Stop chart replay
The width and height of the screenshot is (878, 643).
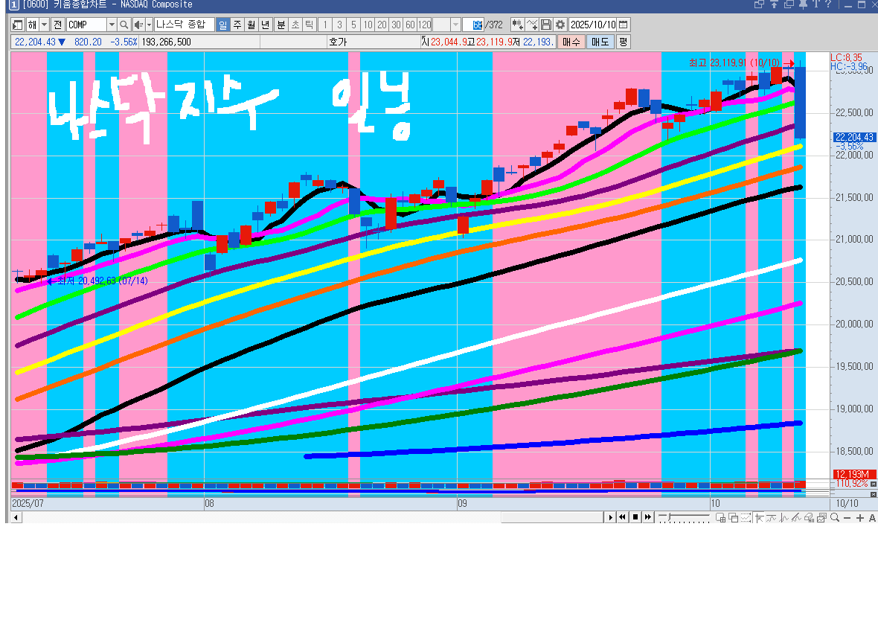coord(635,517)
